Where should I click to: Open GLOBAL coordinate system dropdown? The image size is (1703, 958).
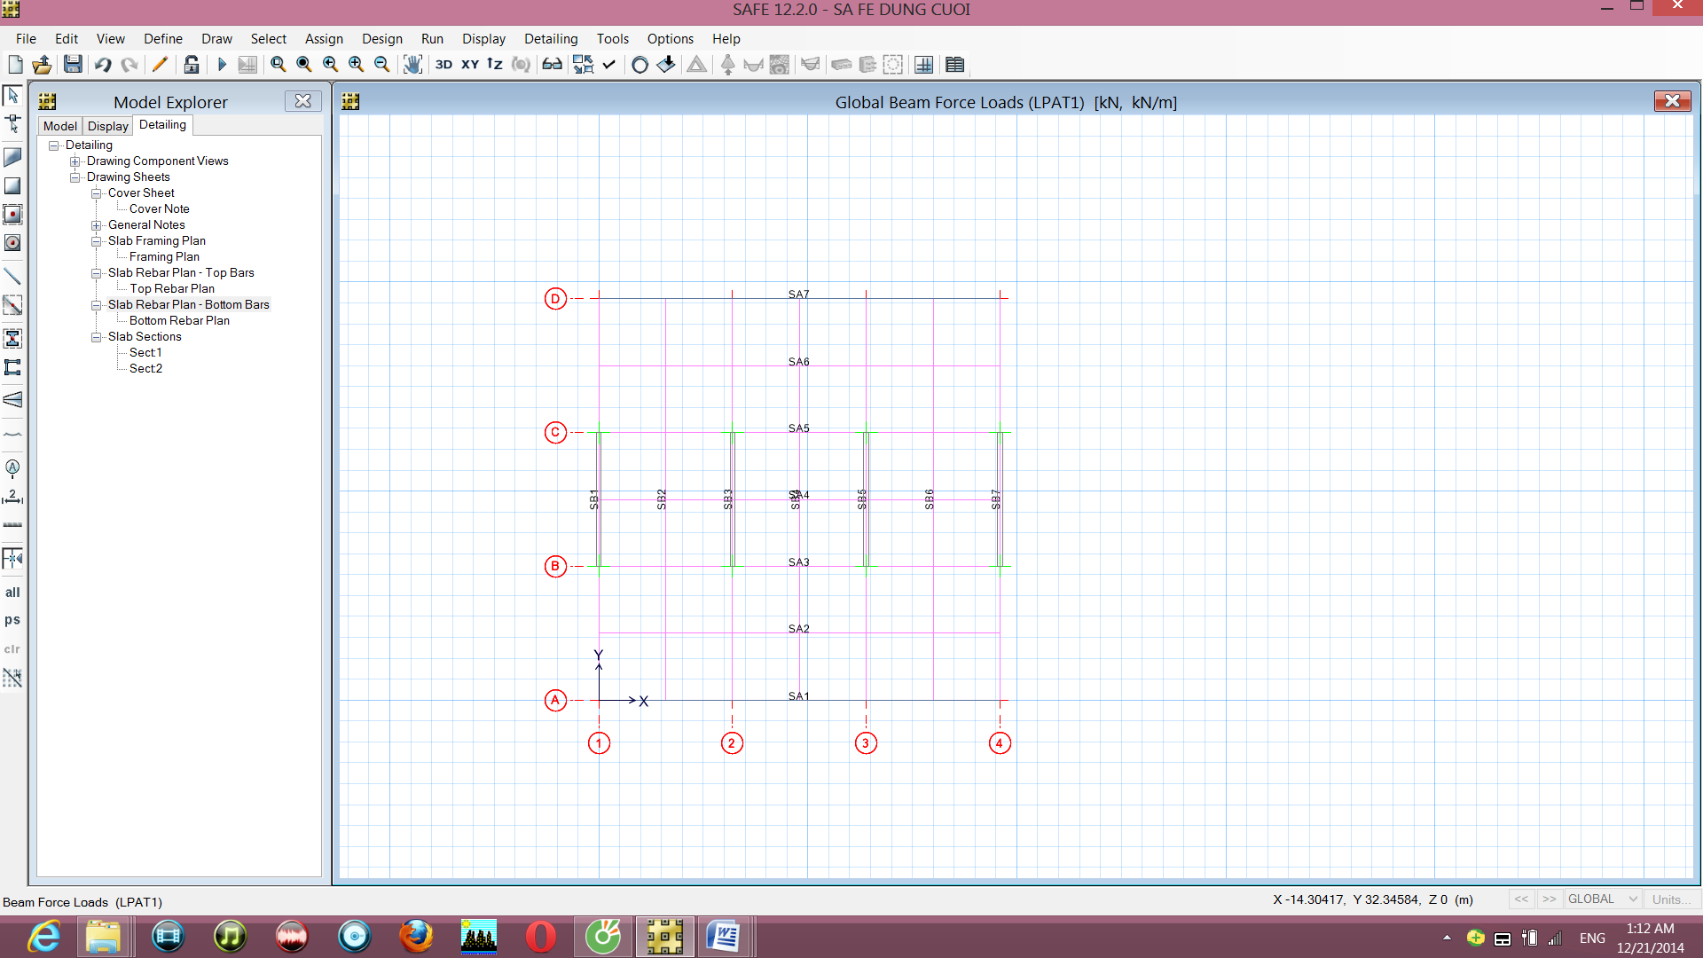click(x=1602, y=899)
